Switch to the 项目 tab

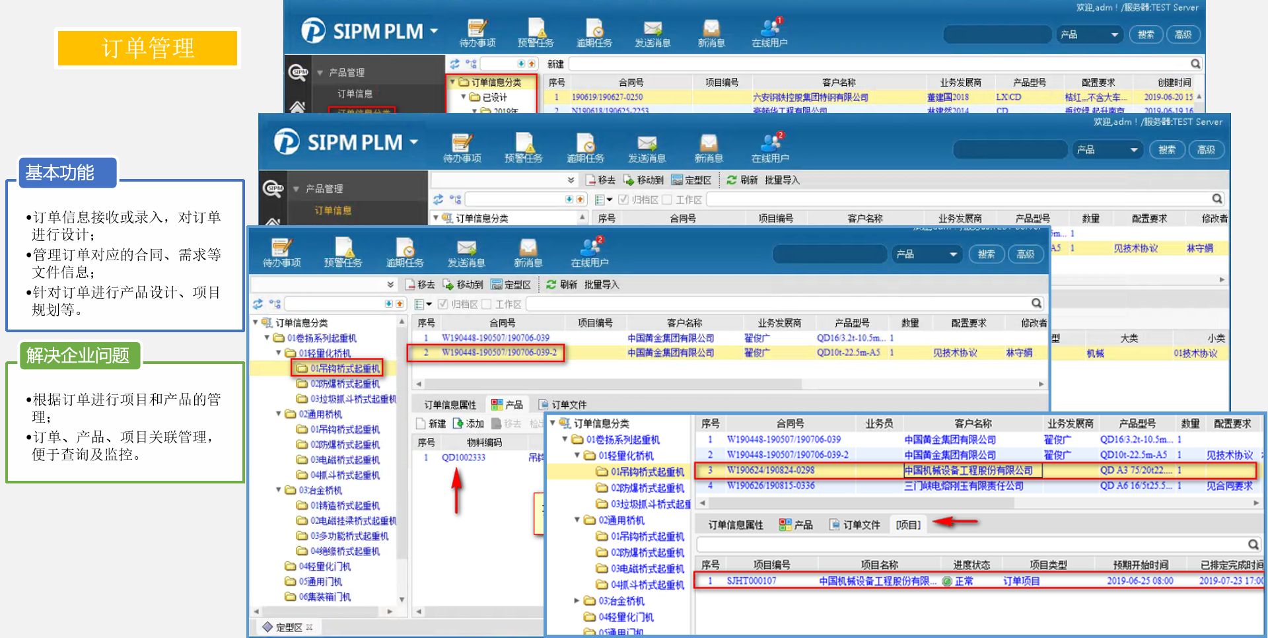[908, 525]
